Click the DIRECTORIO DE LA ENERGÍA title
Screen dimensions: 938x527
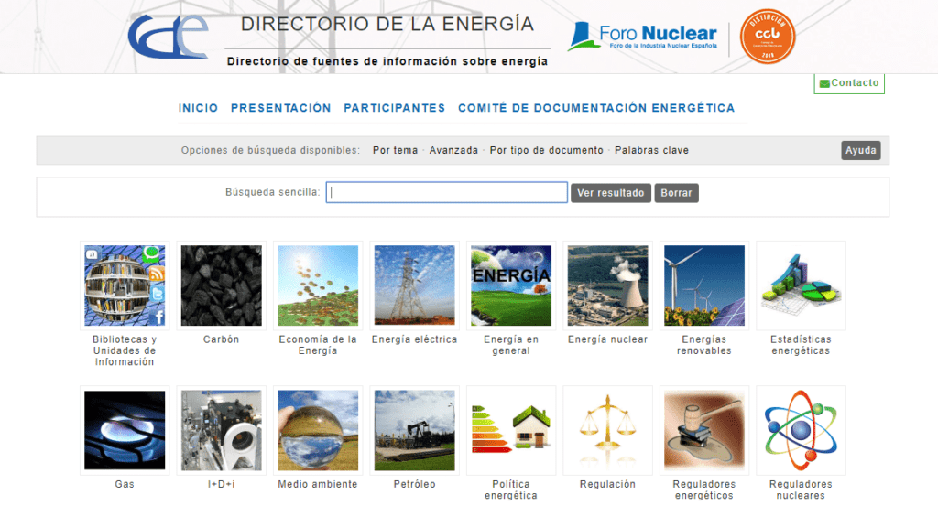(x=387, y=24)
